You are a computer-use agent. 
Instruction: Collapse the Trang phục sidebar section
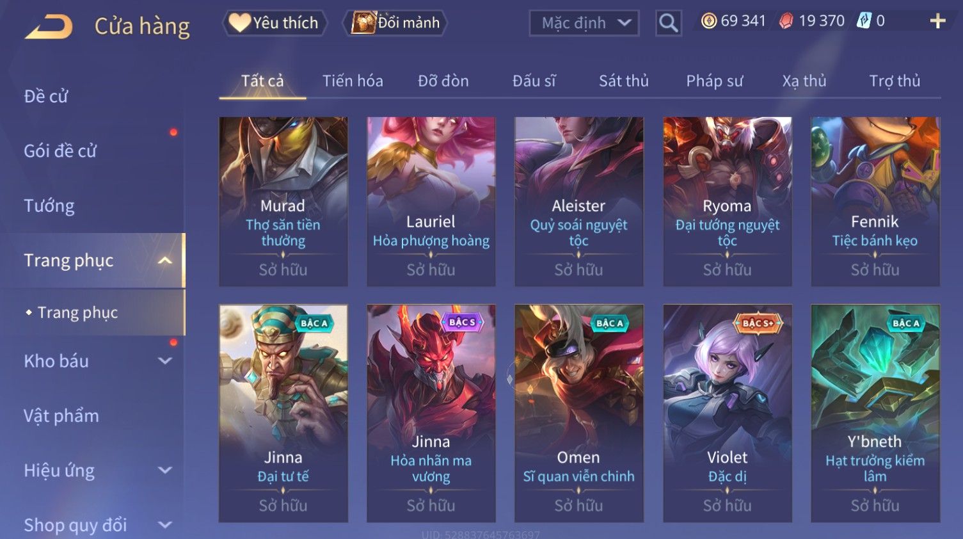pyautogui.click(x=165, y=261)
